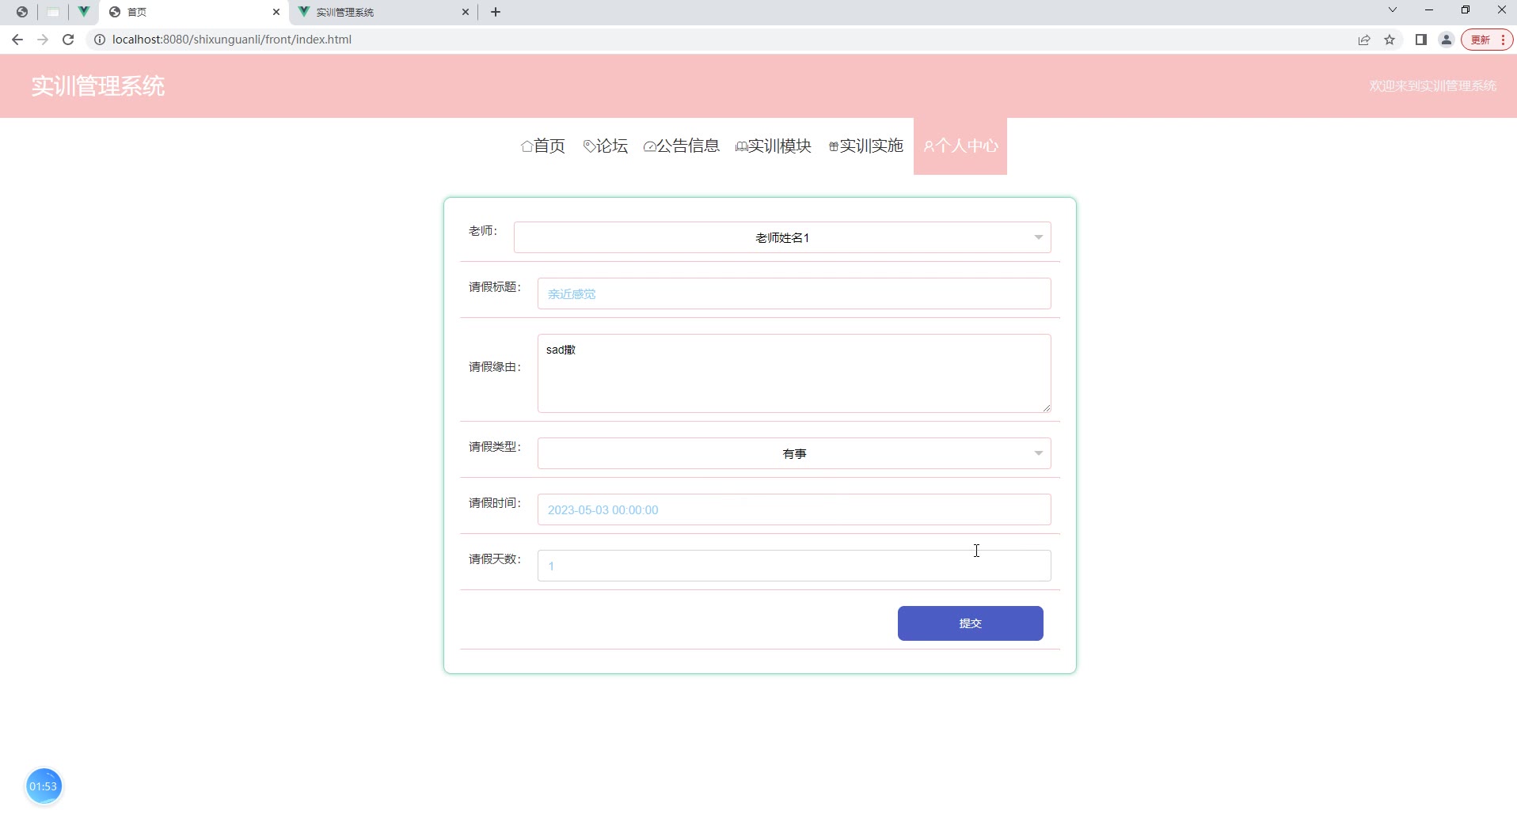The image size is (1517, 818).
Task: View site information icon beside the URL
Action: 100,40
